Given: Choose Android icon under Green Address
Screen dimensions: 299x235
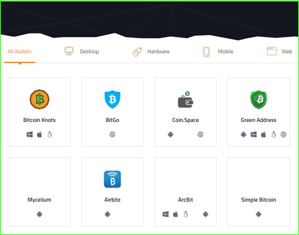Looking at the screenshot, I should (x=244, y=134).
